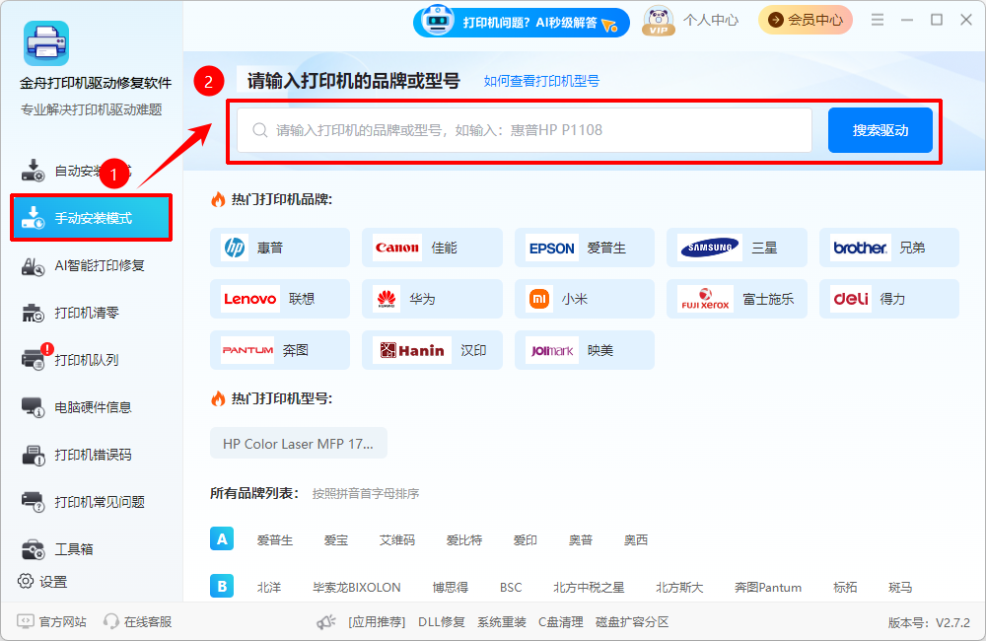
Task: Select brand 奔图Pantum in list B
Action: [768, 587]
